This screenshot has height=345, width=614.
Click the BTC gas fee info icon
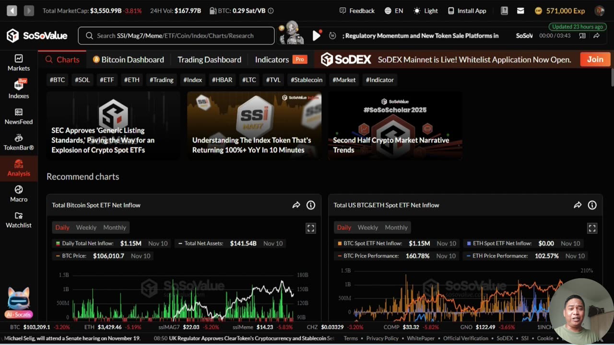[x=271, y=11]
